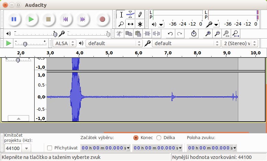Open the Sync-Lock clock icon
Image resolution: width=267 pixels, height=161 pixels.
click(194, 33)
